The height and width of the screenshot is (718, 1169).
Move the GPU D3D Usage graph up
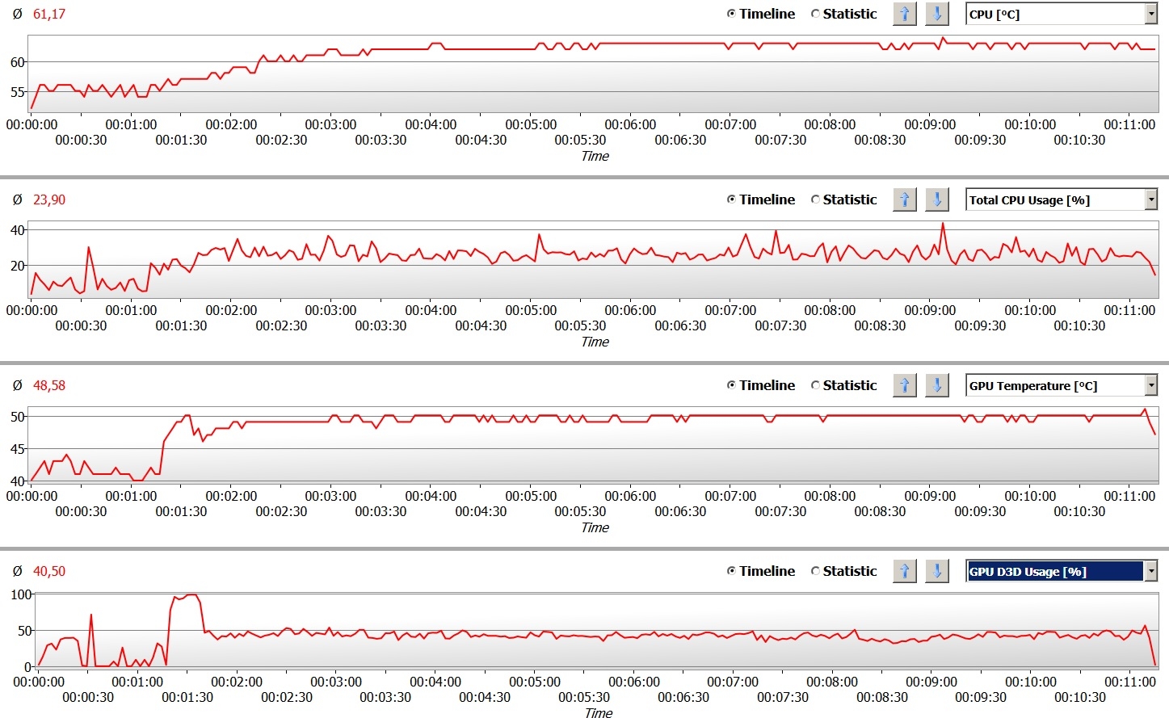coord(905,571)
